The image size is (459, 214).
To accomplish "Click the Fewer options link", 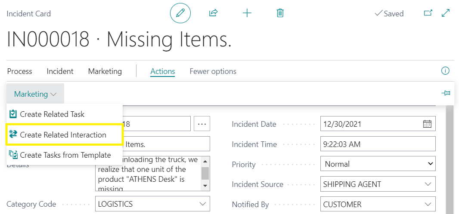I will 213,71.
